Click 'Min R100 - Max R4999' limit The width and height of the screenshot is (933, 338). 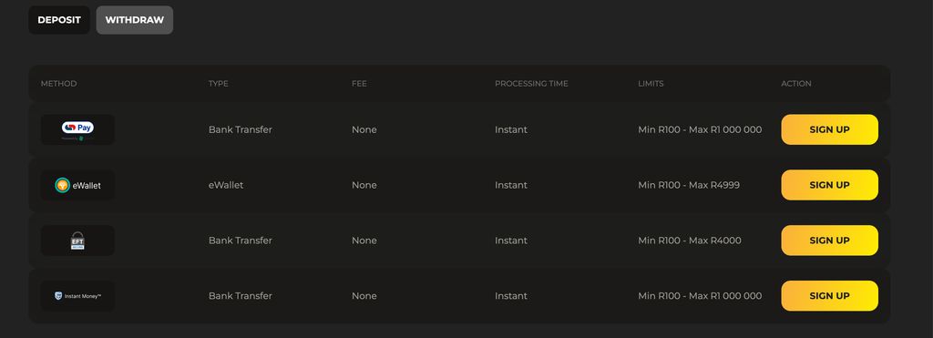point(689,185)
